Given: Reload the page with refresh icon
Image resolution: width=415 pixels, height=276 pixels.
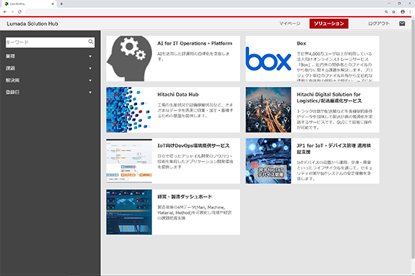Looking at the screenshot, I should click(x=19, y=12).
